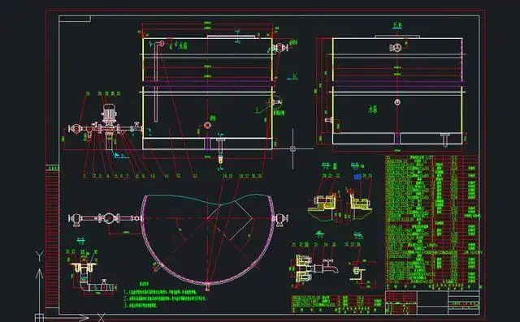
Task: Click the drawing number box in top-left corner
Action: tap(75, 19)
